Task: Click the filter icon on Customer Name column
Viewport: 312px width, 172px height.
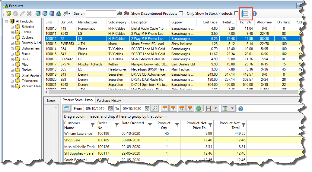Action: point(92,125)
